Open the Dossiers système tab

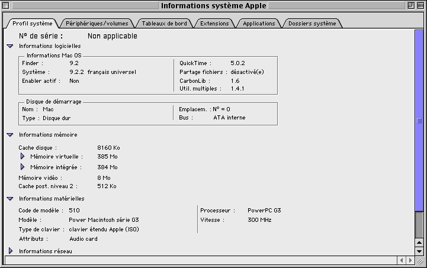[312, 24]
